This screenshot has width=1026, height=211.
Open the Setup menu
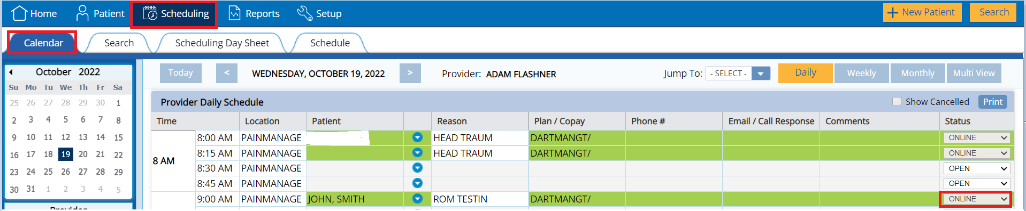[319, 13]
